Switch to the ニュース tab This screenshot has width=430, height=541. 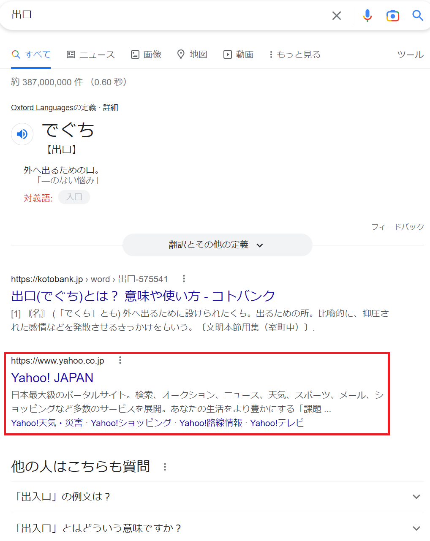tap(91, 54)
